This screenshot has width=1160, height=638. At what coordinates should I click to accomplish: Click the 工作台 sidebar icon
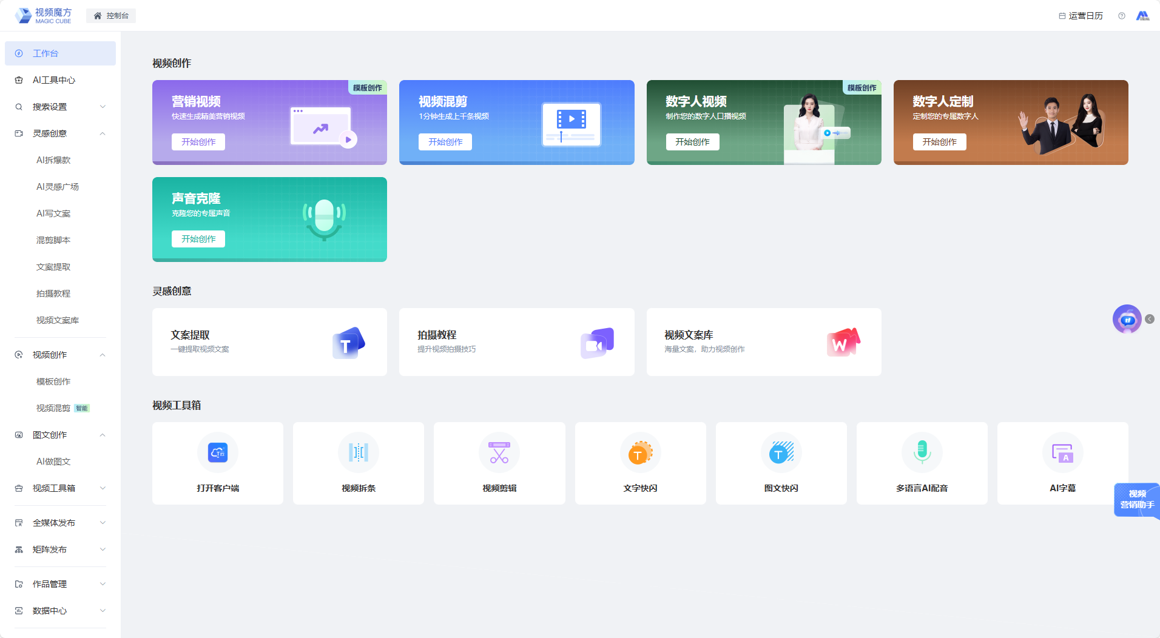tap(19, 53)
